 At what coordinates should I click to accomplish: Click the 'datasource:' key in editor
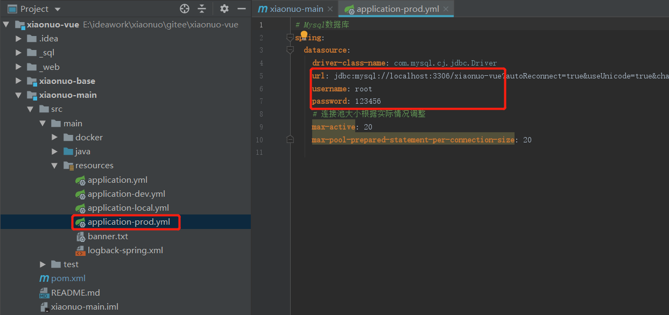327,50
